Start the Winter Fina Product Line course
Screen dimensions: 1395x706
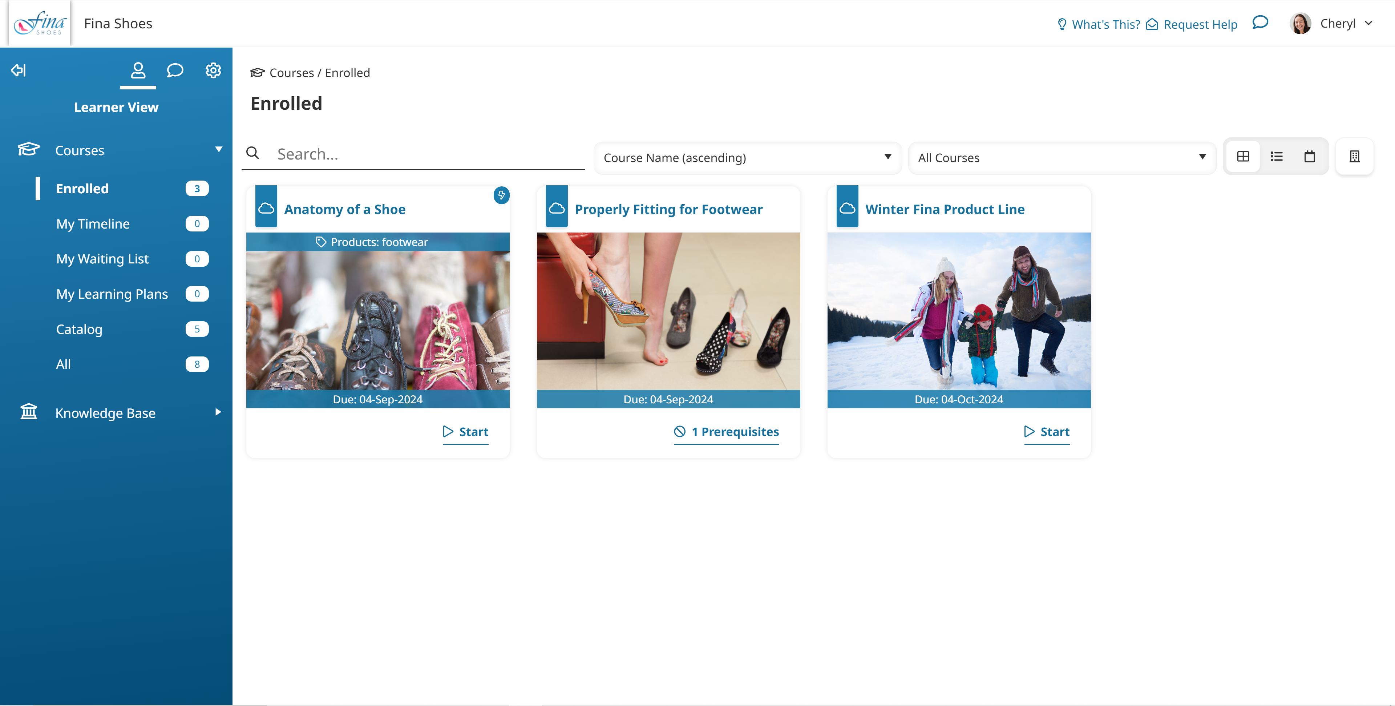[1046, 432]
